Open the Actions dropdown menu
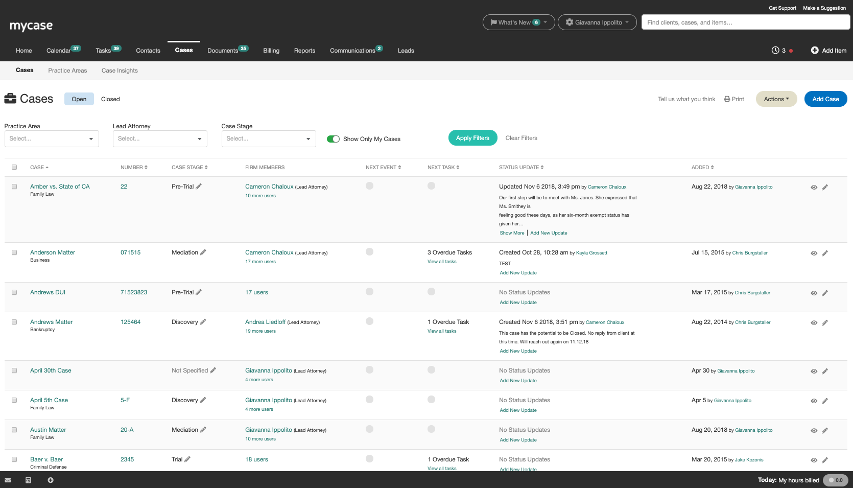 click(776, 99)
